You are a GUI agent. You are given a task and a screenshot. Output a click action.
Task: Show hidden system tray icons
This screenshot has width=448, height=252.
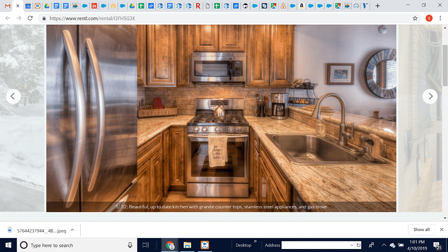(384, 245)
